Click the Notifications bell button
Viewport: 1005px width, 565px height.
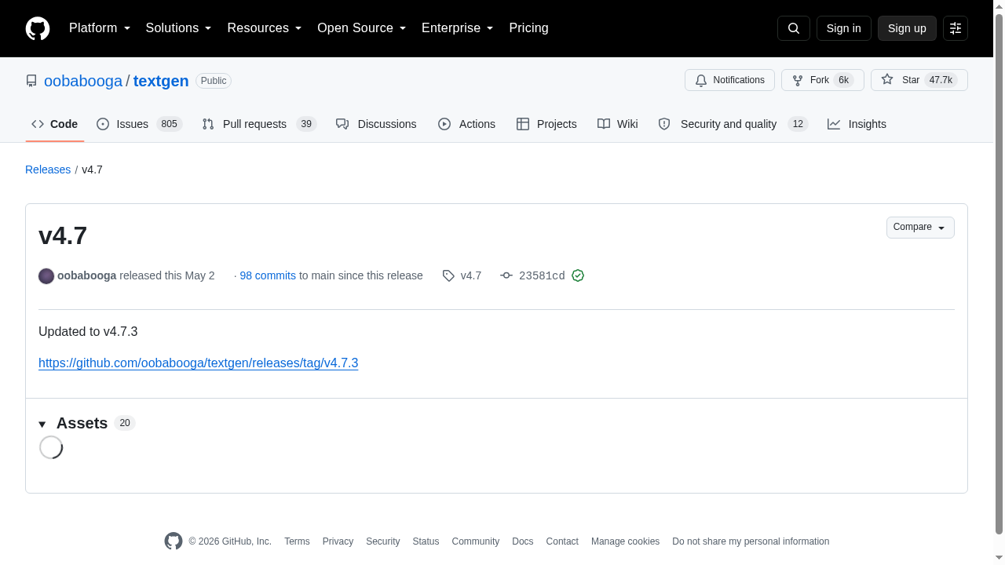click(729, 80)
